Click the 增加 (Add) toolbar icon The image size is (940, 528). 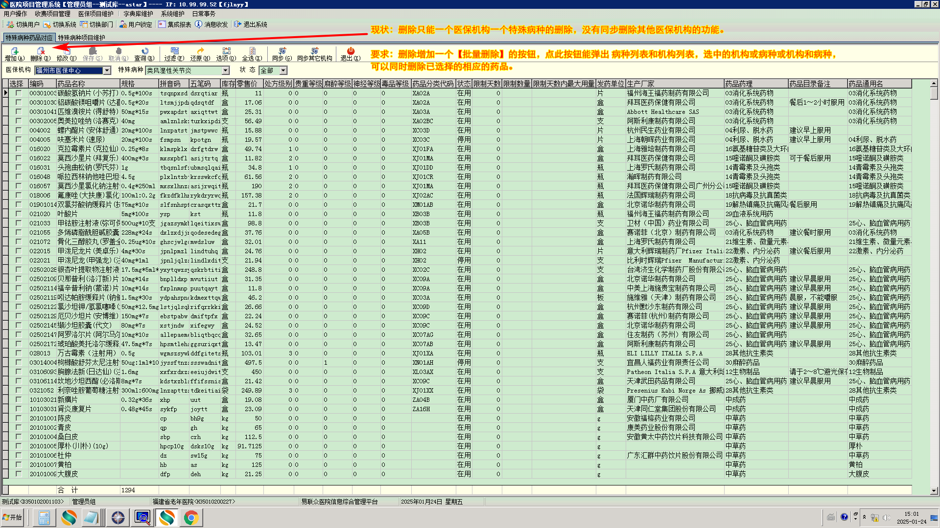point(14,51)
